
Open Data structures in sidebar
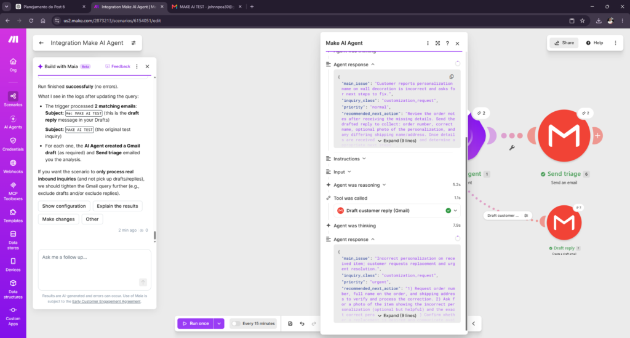(13, 289)
